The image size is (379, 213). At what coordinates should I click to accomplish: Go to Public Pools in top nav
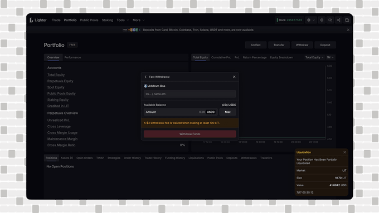(x=89, y=20)
